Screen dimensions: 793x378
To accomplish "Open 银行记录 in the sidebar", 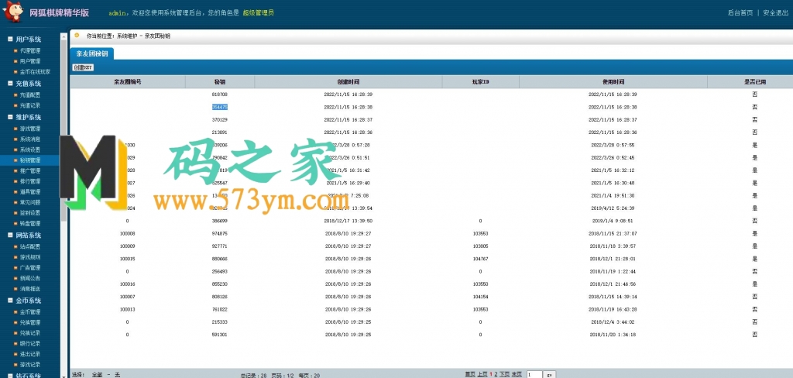I will pyautogui.click(x=30, y=343).
